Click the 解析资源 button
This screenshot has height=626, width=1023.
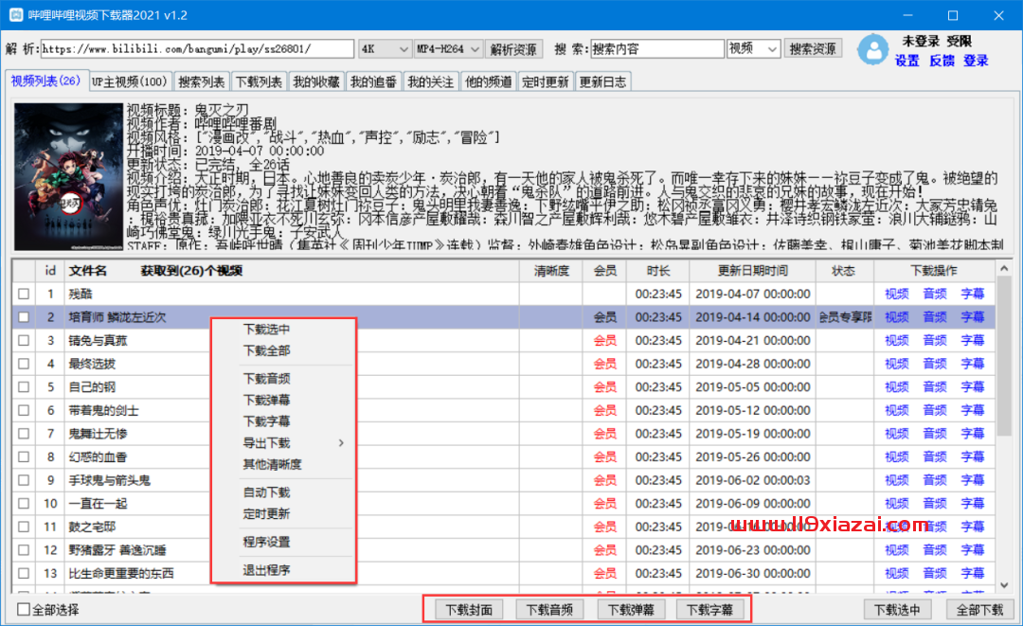(513, 49)
